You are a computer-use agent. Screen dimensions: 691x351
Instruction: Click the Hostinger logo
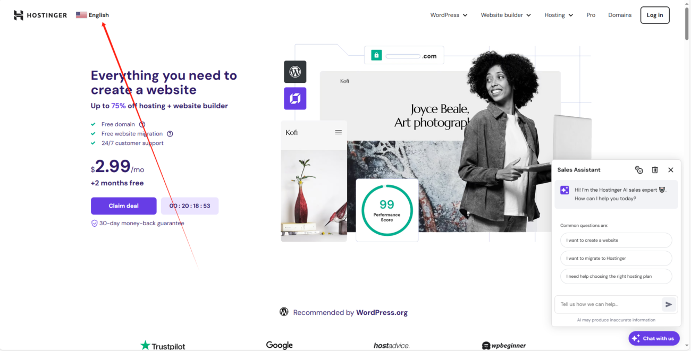tap(40, 15)
